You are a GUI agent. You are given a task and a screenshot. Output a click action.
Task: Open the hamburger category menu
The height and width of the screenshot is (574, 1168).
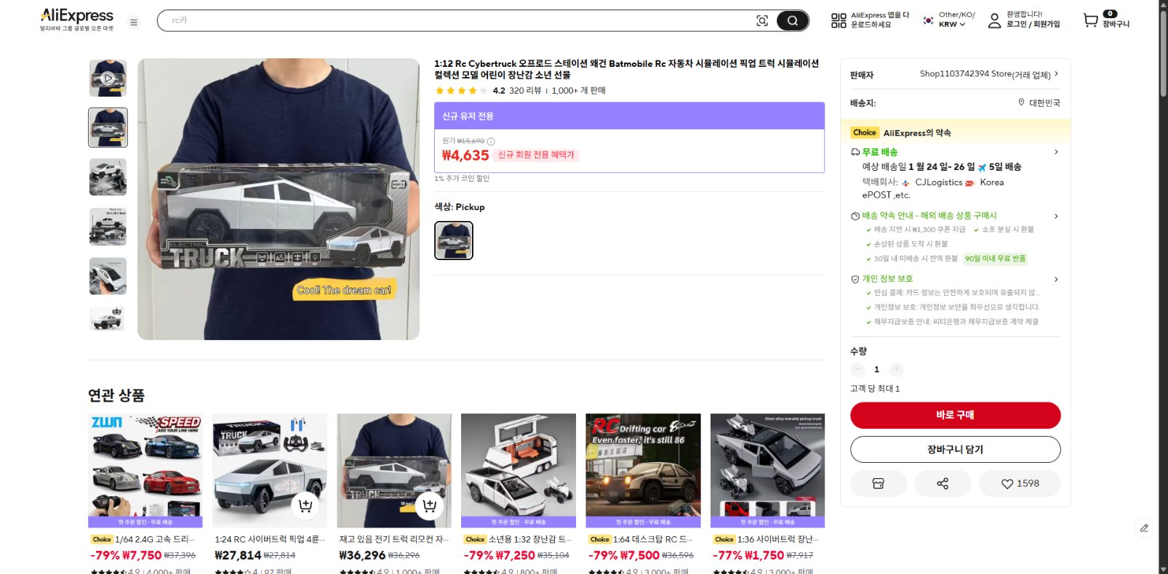click(x=134, y=22)
